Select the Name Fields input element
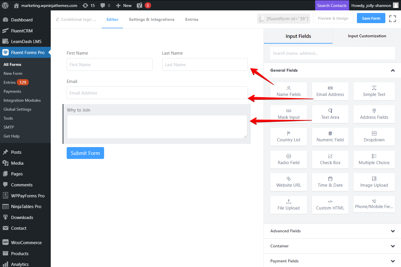The width and height of the screenshot is (401, 267). (288, 91)
